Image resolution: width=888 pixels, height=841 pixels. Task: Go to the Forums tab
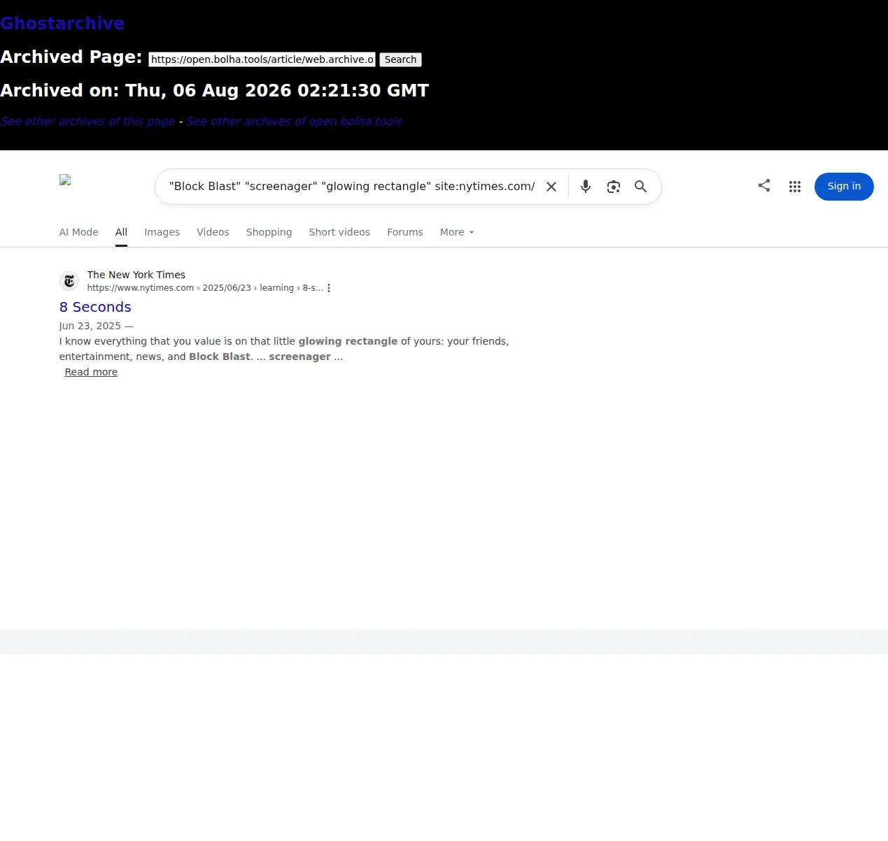coord(405,232)
